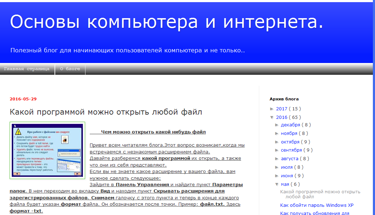Open the Главная страница tab
The image size is (375, 215).
tap(27, 69)
